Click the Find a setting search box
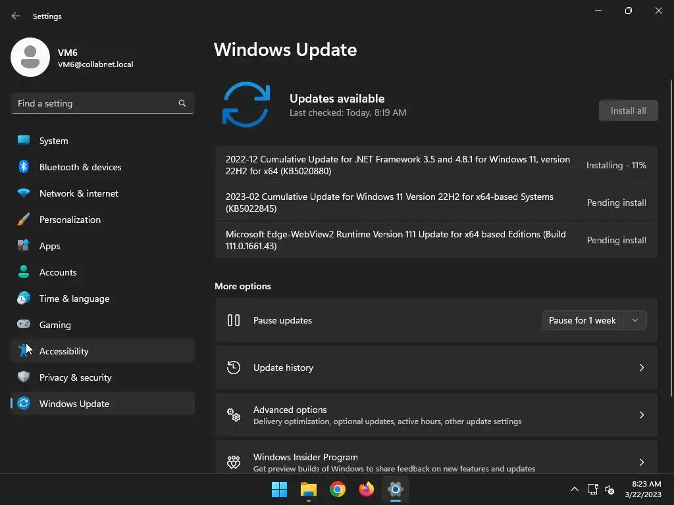 coord(103,103)
